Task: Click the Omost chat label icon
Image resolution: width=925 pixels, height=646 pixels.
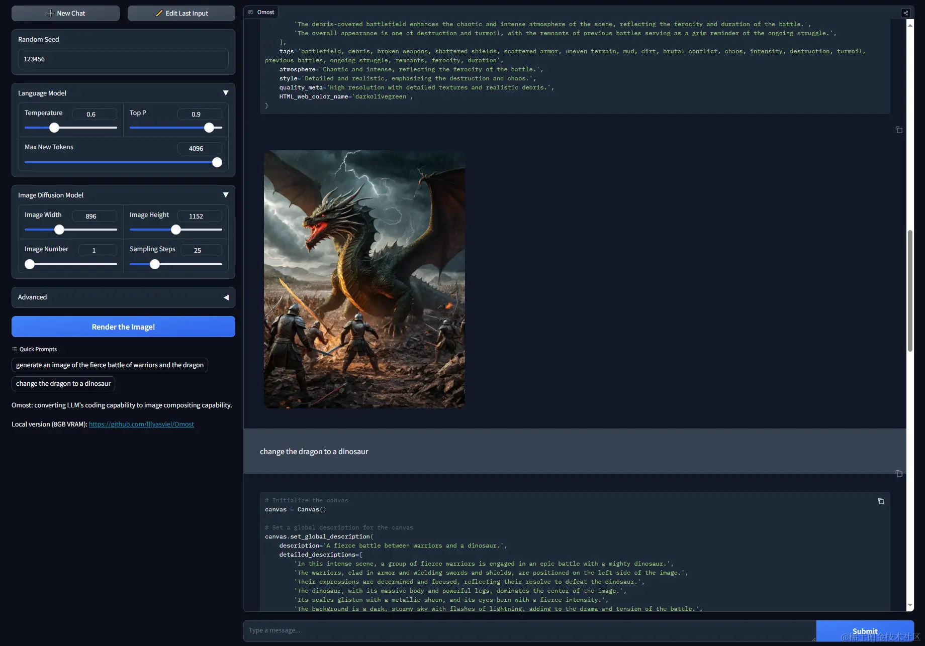Action: (250, 12)
